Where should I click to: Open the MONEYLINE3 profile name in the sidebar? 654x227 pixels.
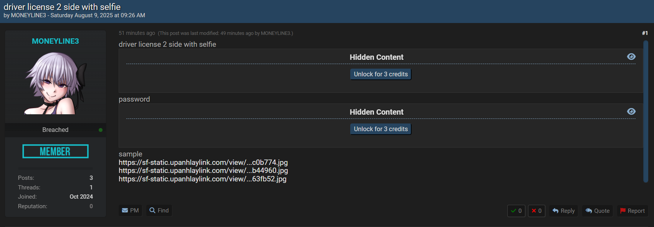[x=55, y=41]
